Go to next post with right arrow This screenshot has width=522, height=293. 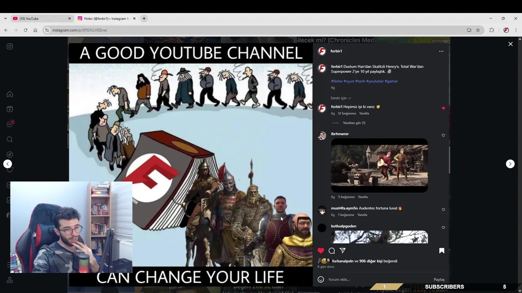coord(510,164)
